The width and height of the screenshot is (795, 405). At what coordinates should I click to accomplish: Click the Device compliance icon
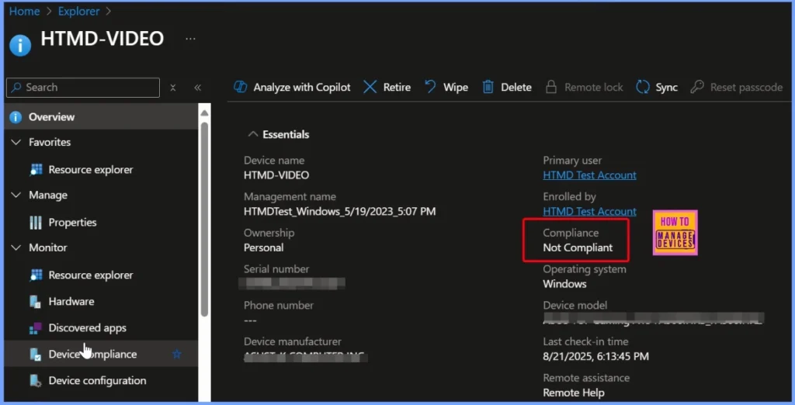(36, 355)
